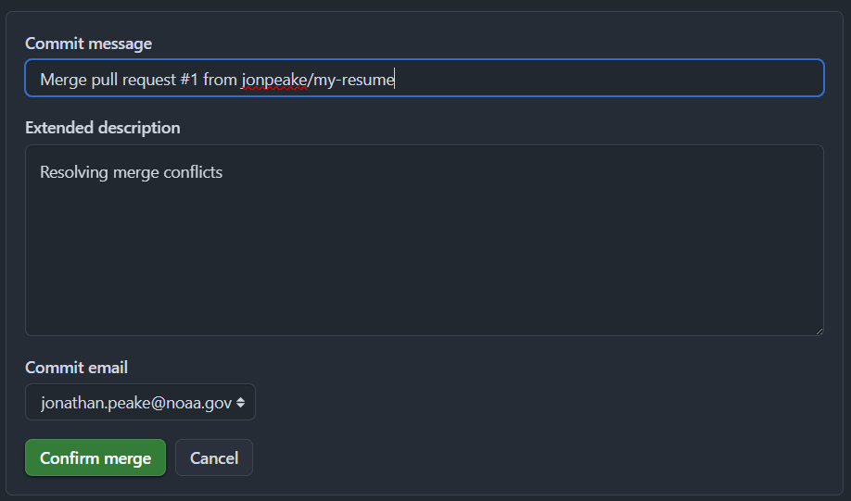The image size is (851, 501).
Task: Click the word "request" in commit message
Action: 149,80
